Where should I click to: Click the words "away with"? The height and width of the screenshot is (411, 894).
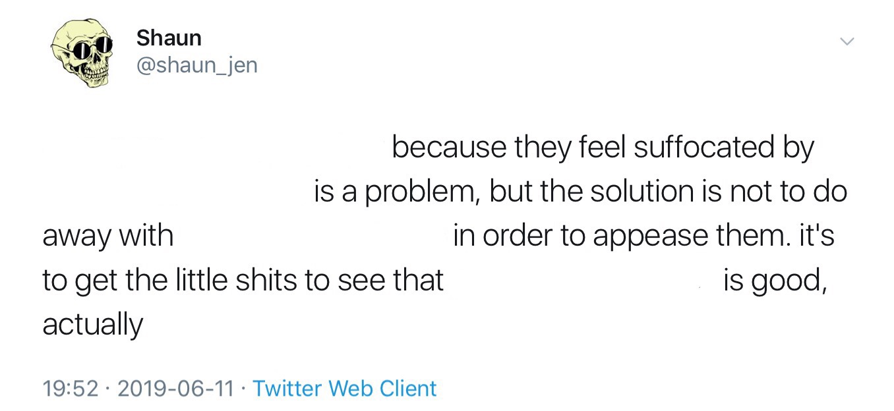(x=107, y=236)
